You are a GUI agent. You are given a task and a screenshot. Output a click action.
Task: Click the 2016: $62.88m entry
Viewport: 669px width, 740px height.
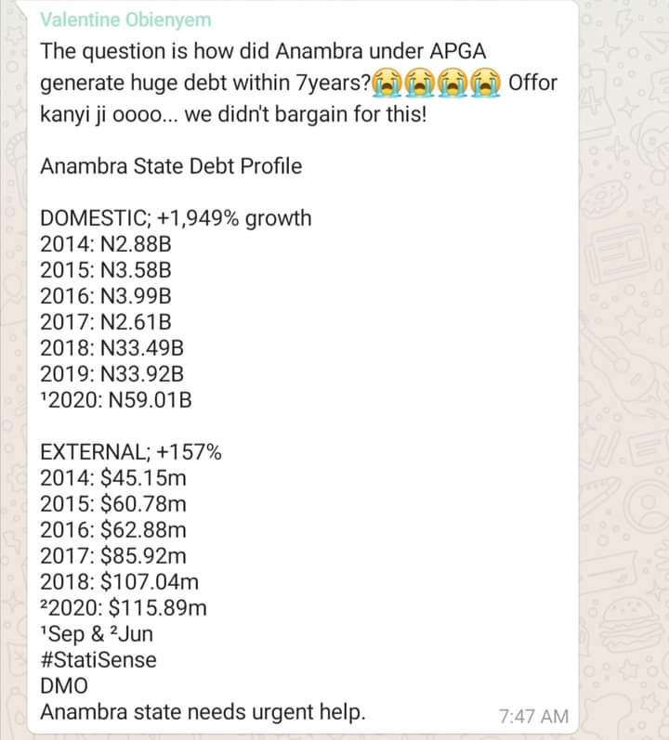[x=113, y=531]
